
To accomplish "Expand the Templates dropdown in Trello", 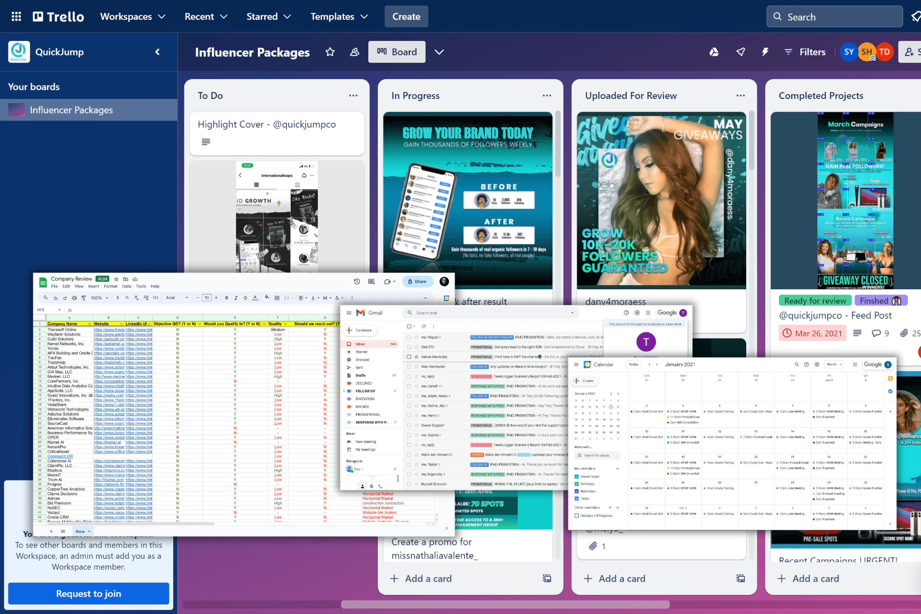I will coord(339,17).
